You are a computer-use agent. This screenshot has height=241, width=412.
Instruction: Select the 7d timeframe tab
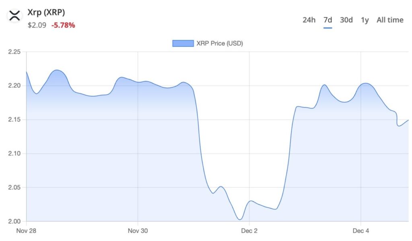pos(328,20)
